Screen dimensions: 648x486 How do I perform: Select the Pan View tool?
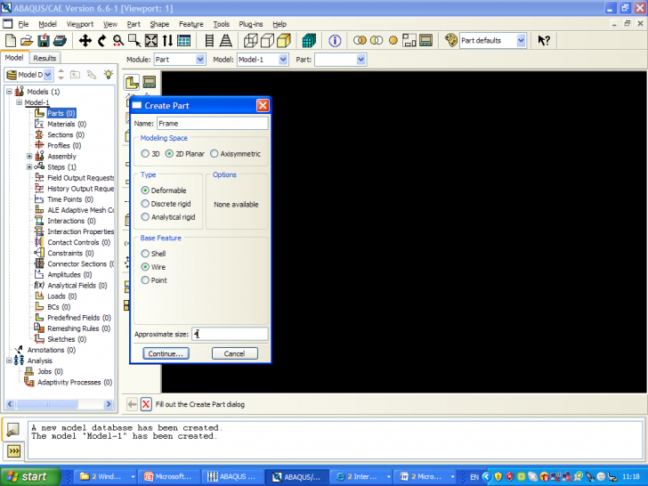[x=85, y=41]
